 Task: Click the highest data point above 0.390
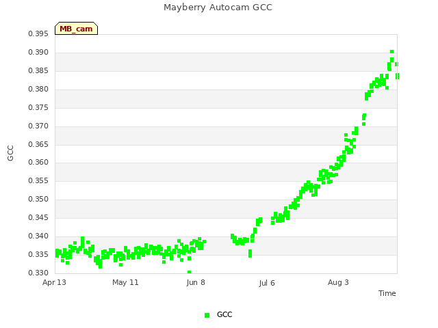(x=392, y=52)
